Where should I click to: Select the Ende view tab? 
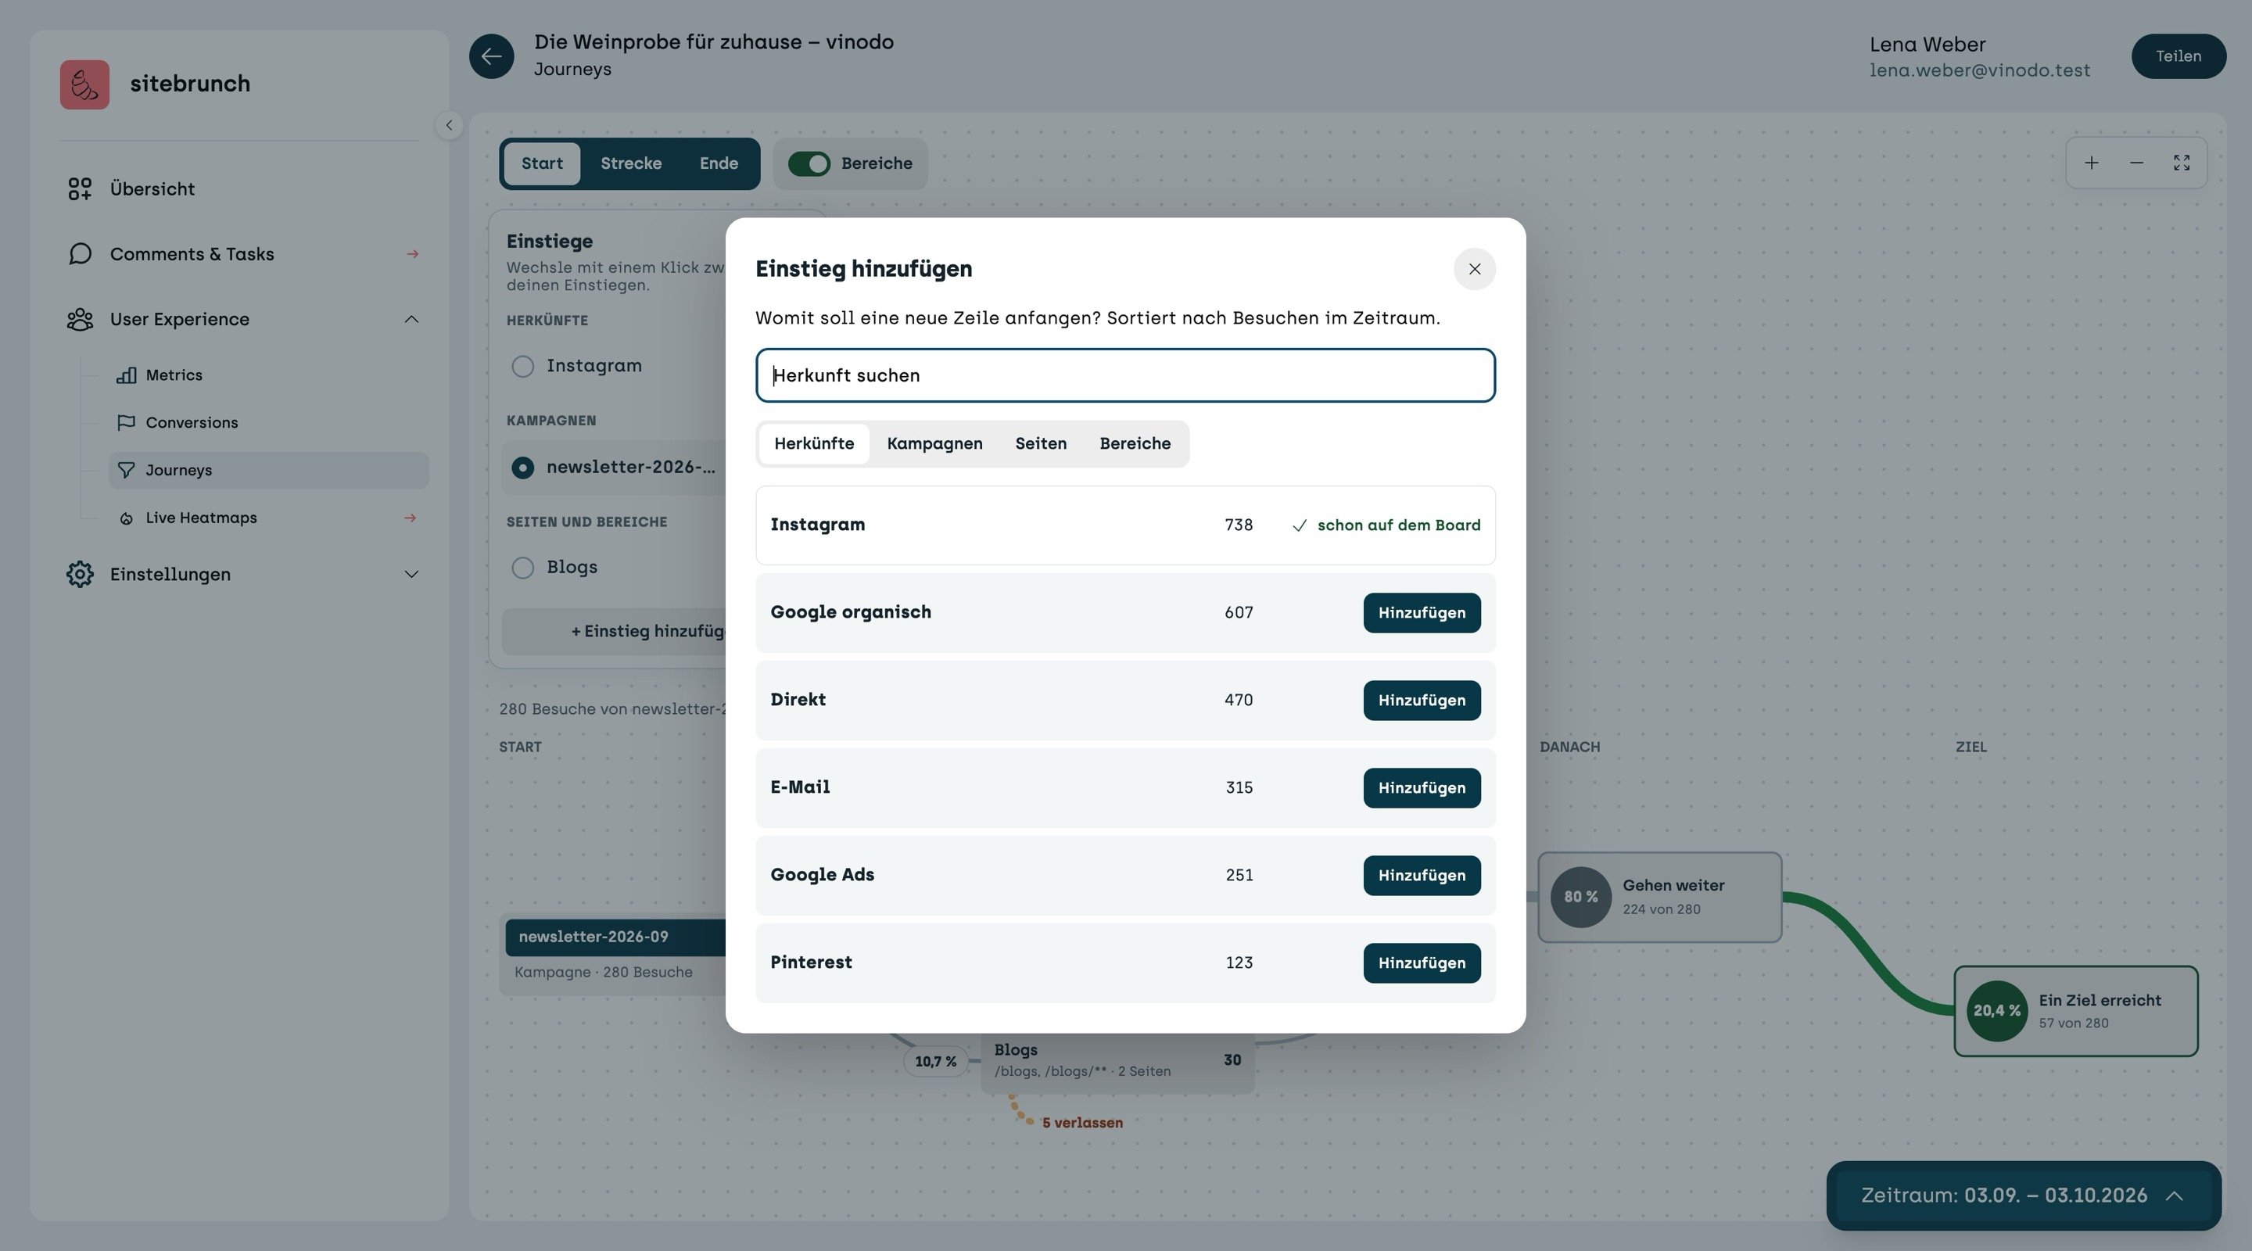[x=719, y=163]
